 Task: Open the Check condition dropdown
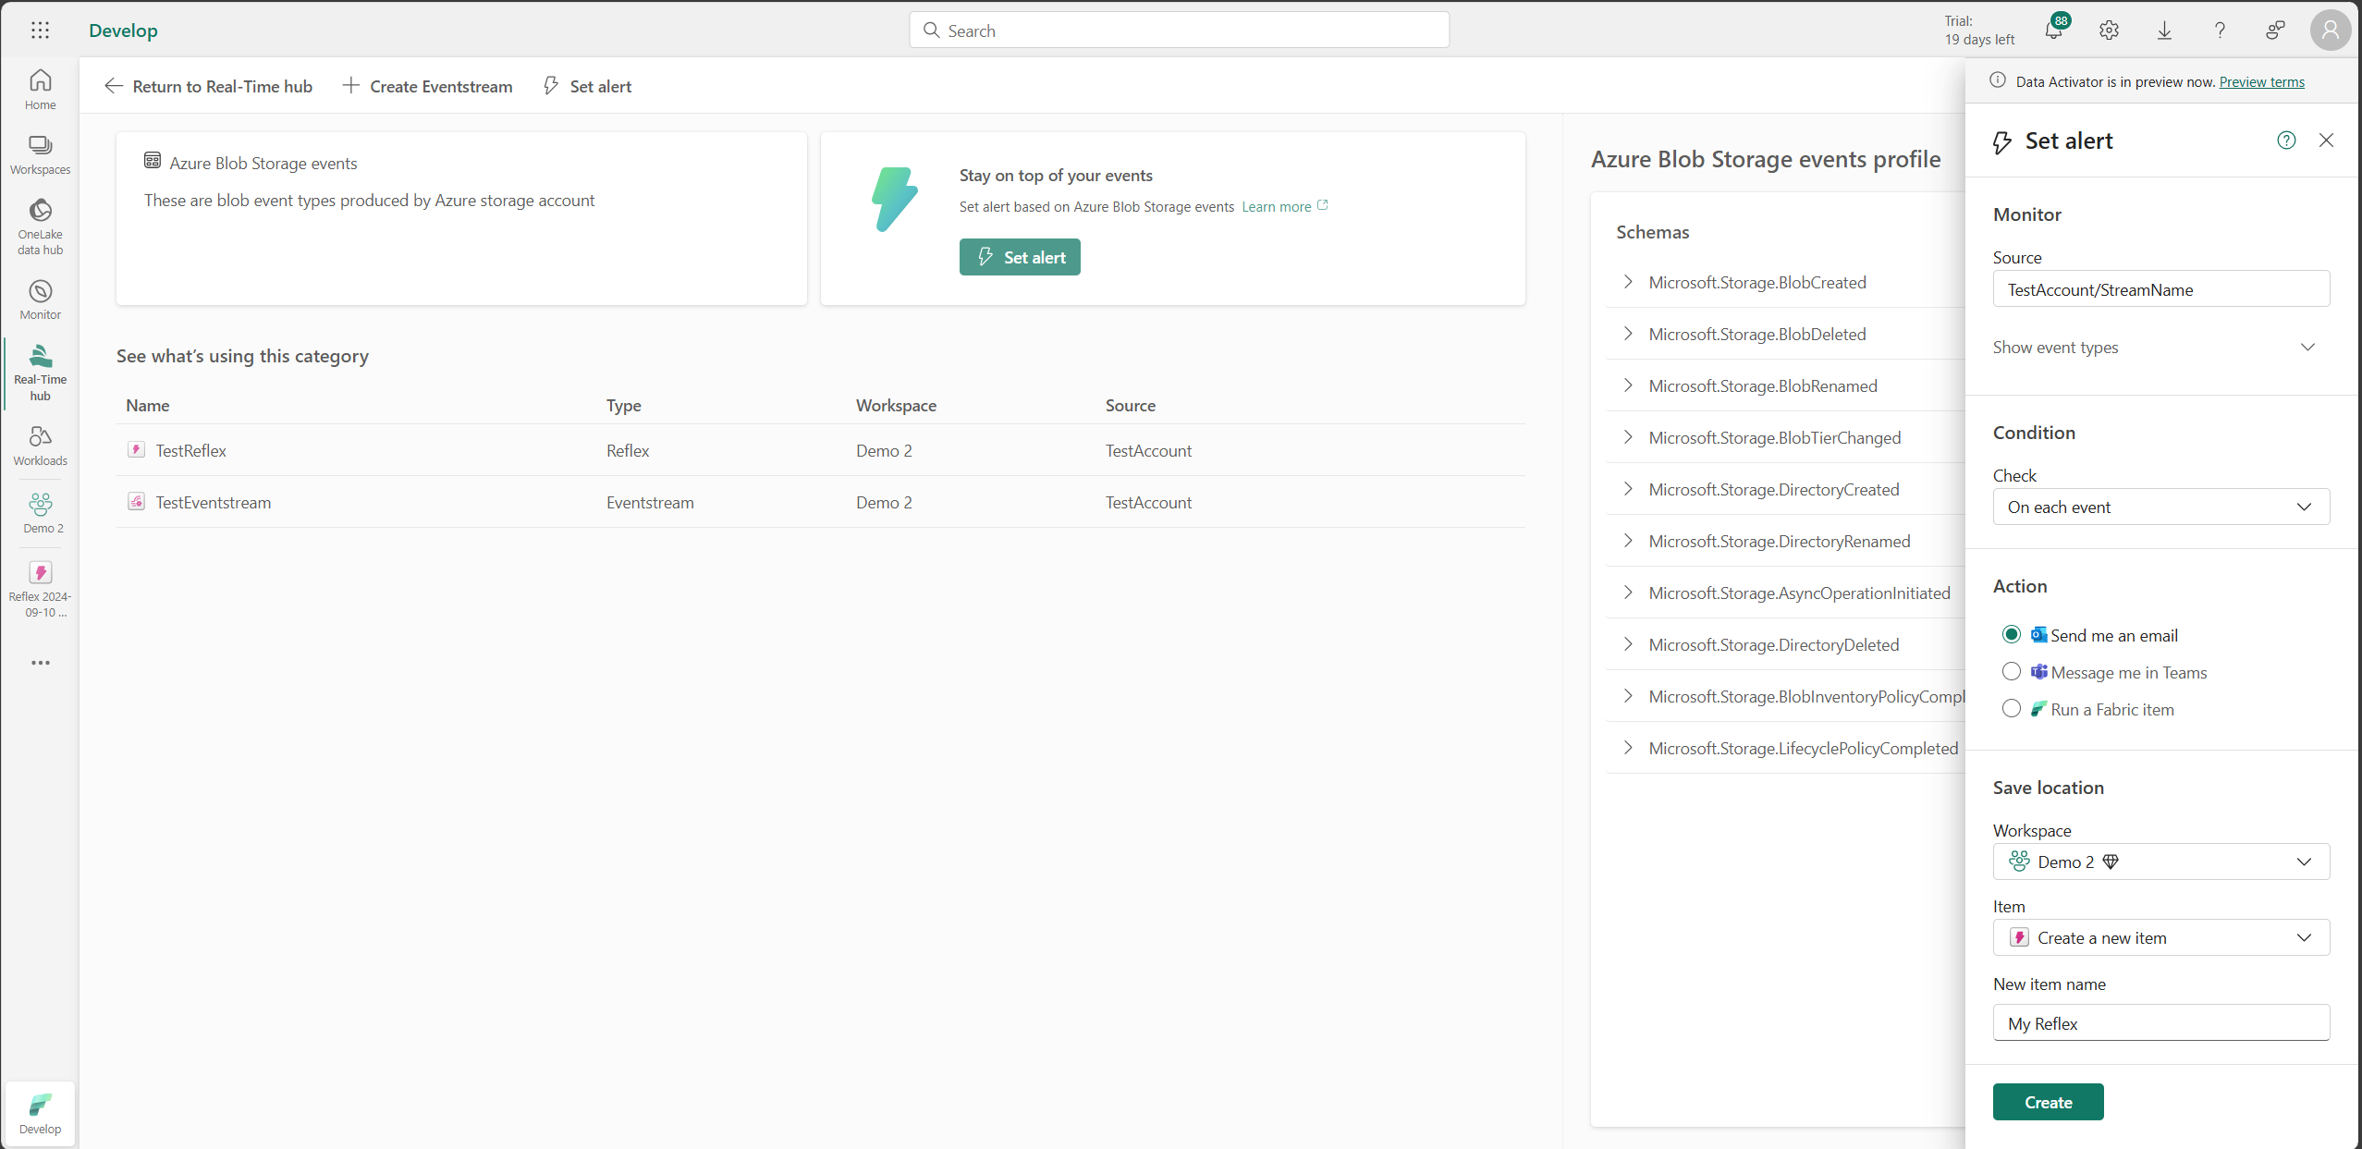[2160, 507]
